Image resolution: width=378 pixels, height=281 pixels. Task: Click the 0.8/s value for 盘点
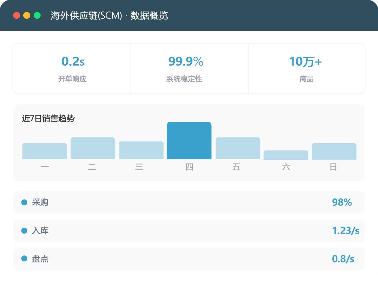click(x=343, y=259)
